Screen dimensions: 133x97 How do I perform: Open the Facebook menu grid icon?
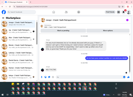point(119,12)
